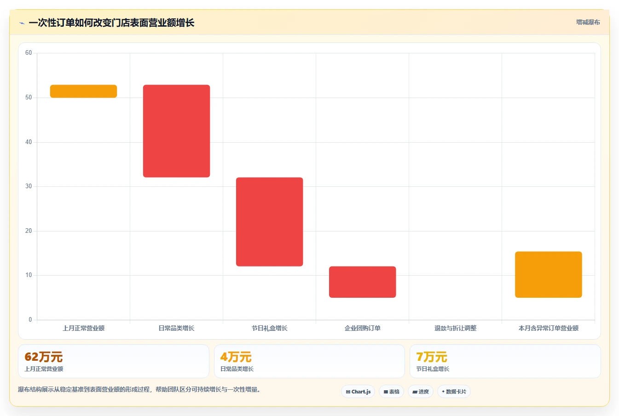Click the y-axis value 50
619x416 pixels.
click(29, 98)
